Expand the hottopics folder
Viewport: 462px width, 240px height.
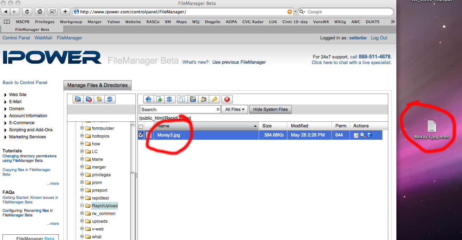pos(82,136)
